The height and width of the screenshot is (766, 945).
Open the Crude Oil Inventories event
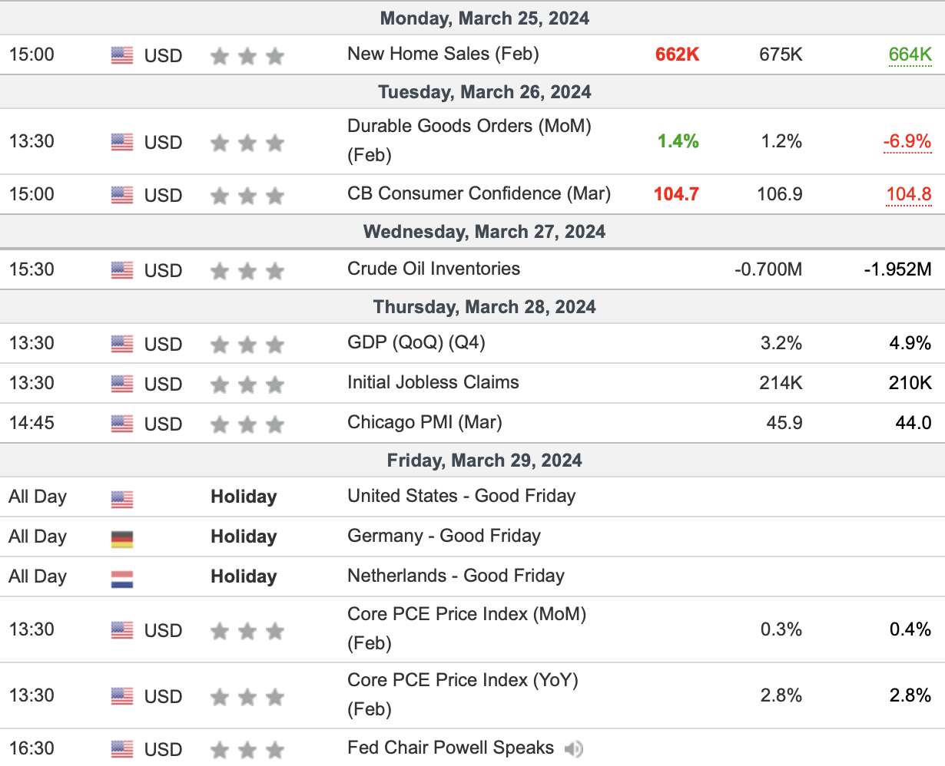pyautogui.click(x=434, y=269)
